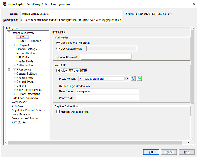Click the Name input field
Screen dimensions: 198x158
[71, 14]
